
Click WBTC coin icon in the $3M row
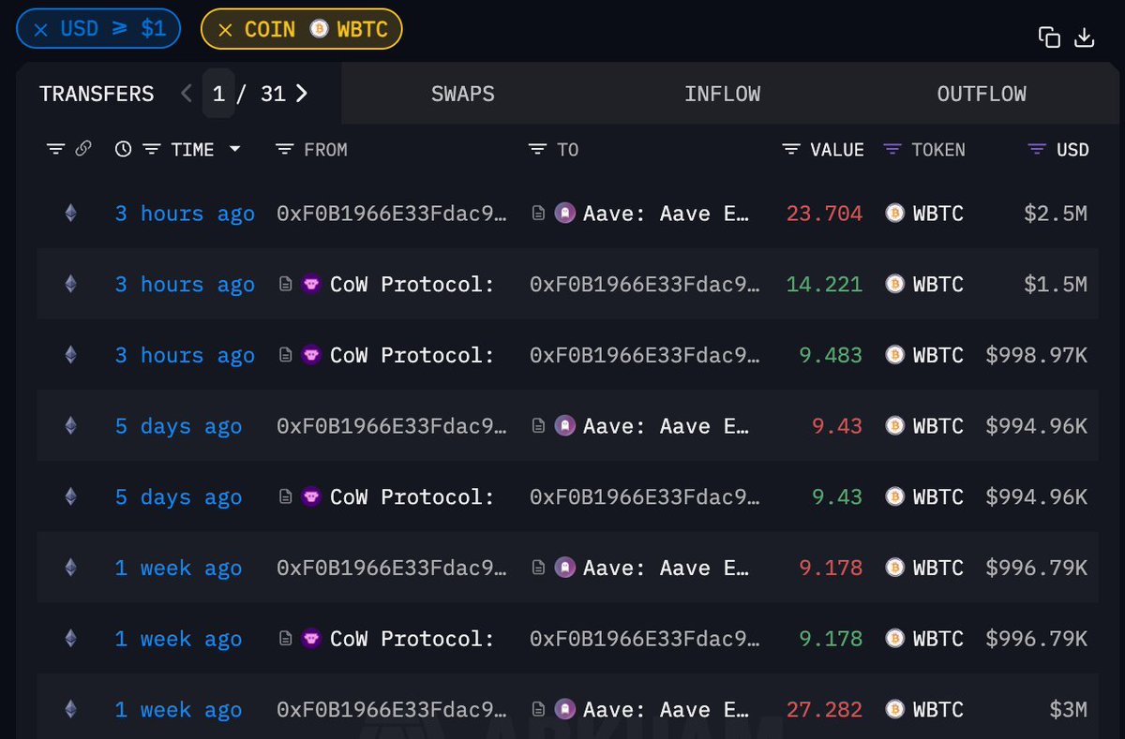coord(895,710)
